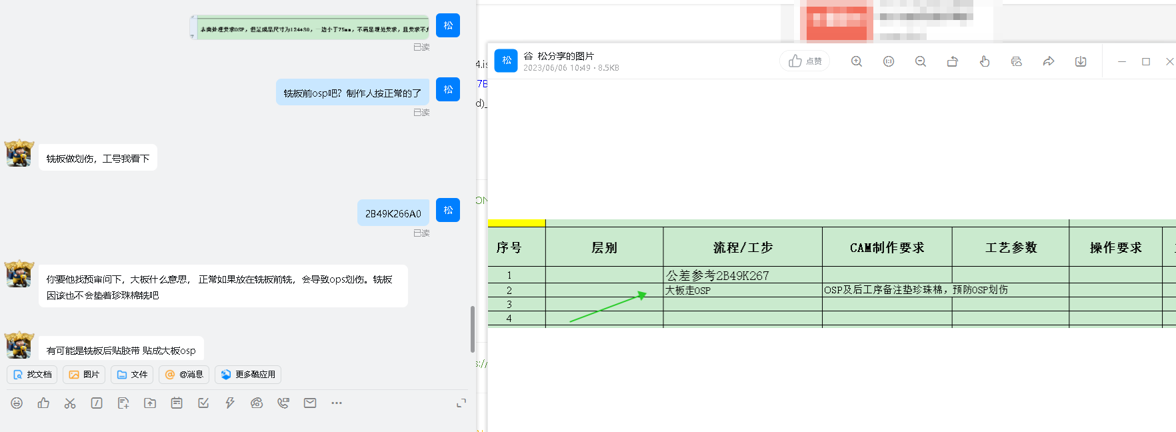The image size is (1176, 432).
Task: Click the 图片 button
Action: 84,375
